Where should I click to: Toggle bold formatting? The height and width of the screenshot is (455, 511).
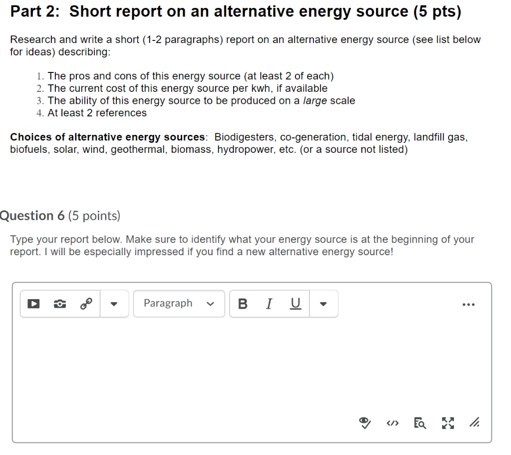tap(243, 303)
